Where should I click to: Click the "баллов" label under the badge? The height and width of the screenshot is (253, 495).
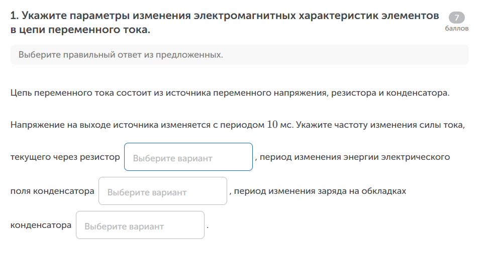(456, 29)
